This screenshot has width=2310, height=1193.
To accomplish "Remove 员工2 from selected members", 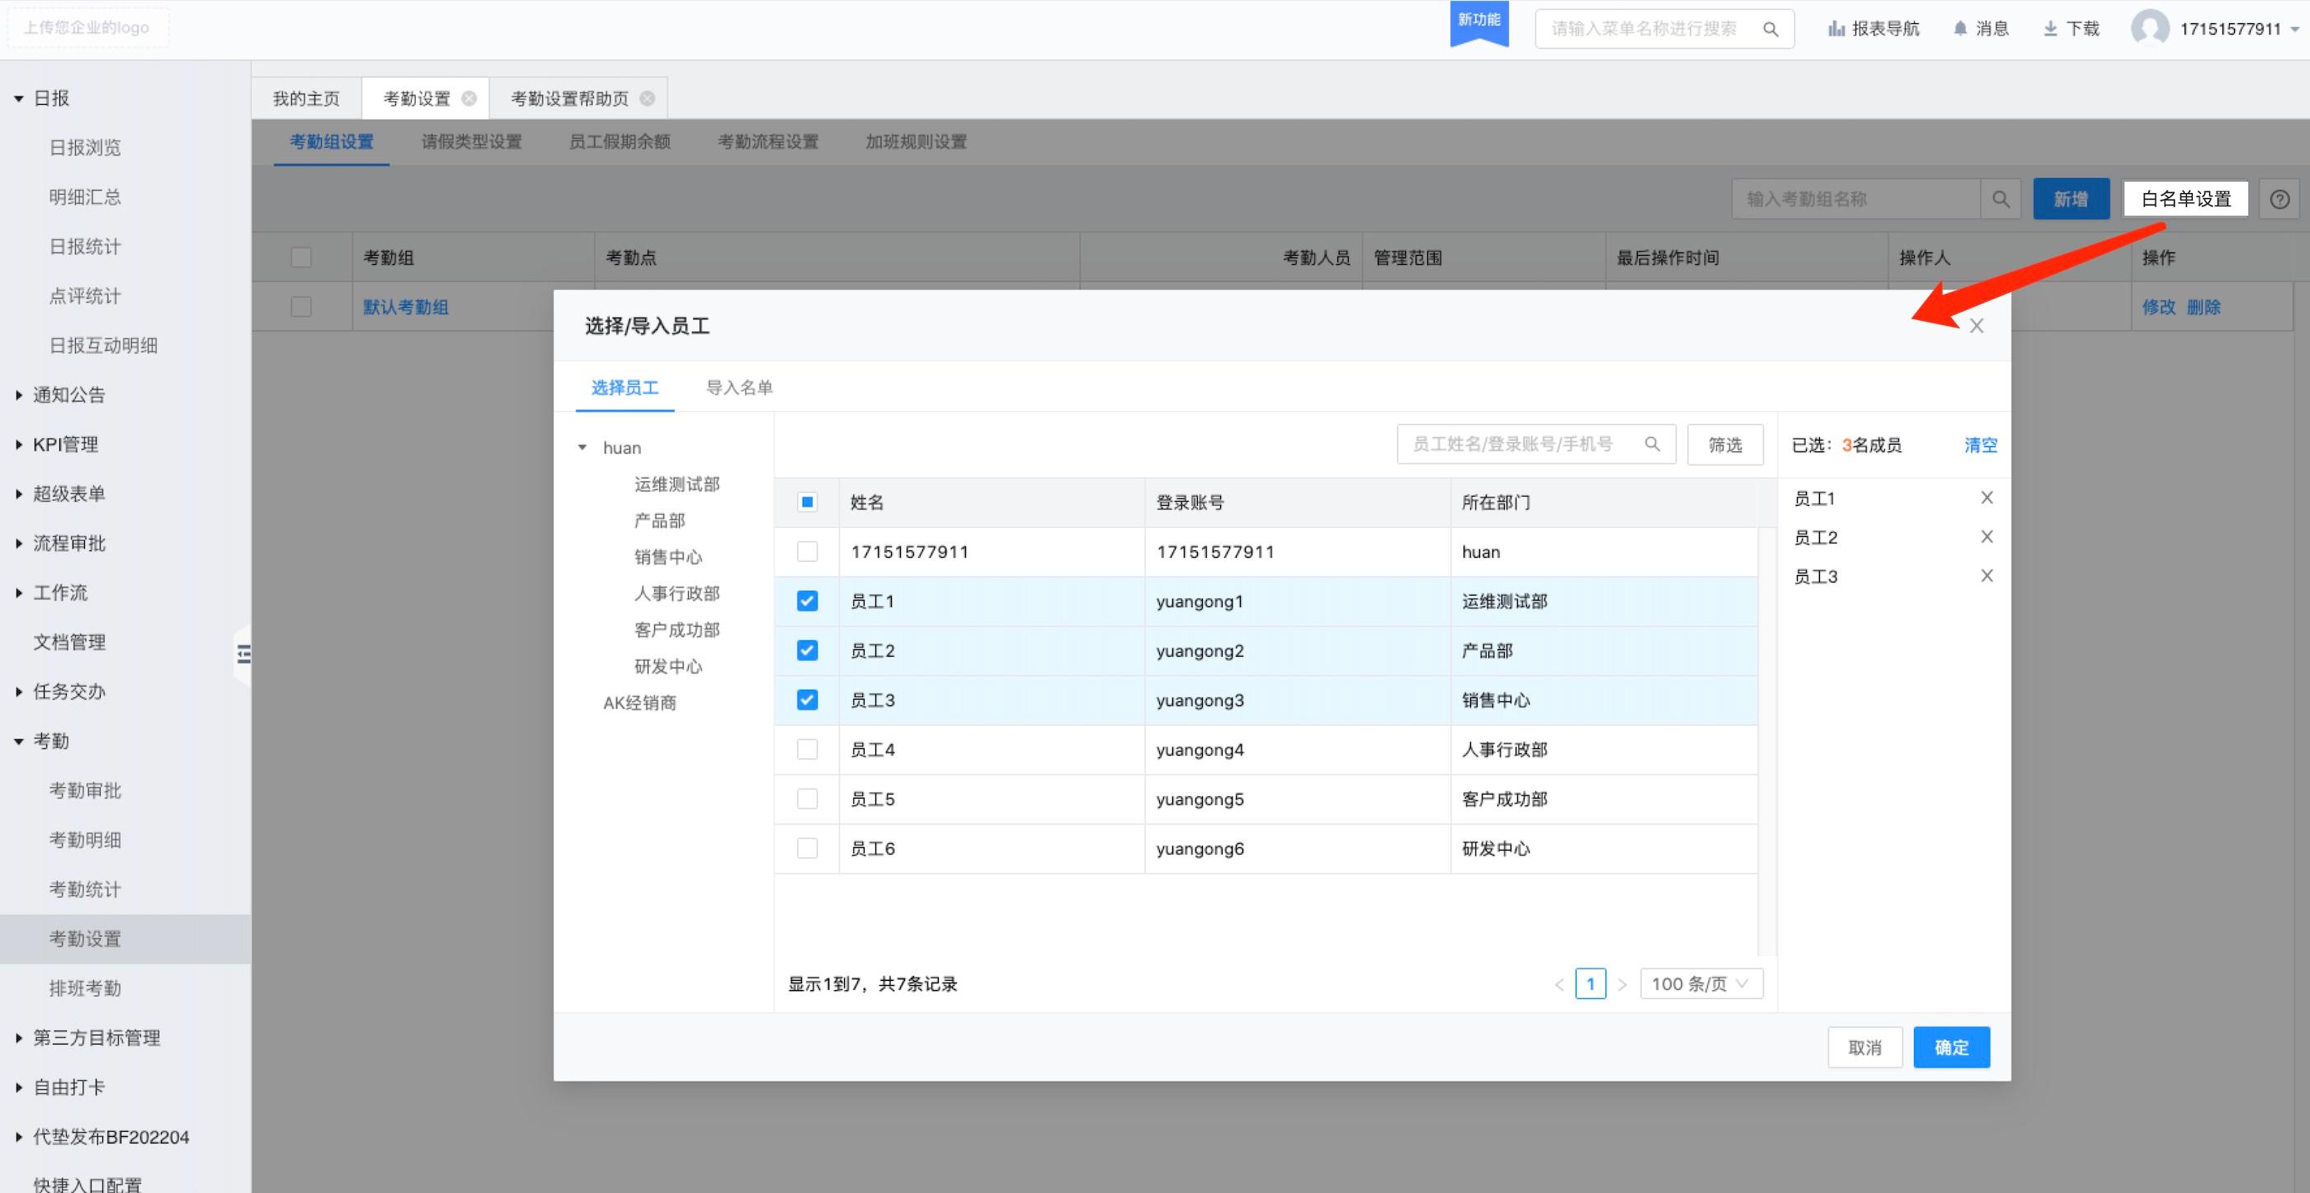I will tap(1987, 537).
